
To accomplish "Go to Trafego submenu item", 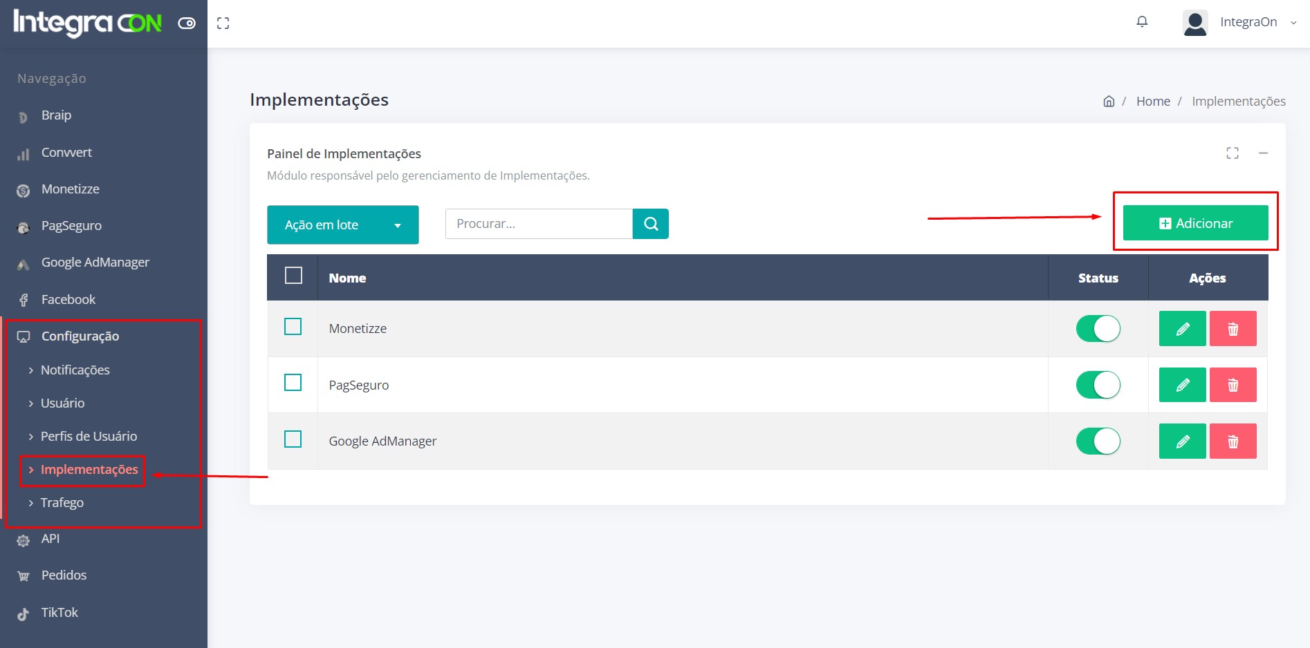I will [x=62, y=503].
